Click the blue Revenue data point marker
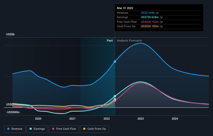 pos(115,62)
